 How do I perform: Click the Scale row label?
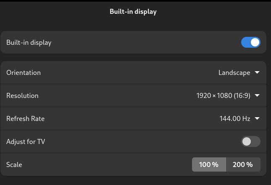14,164
